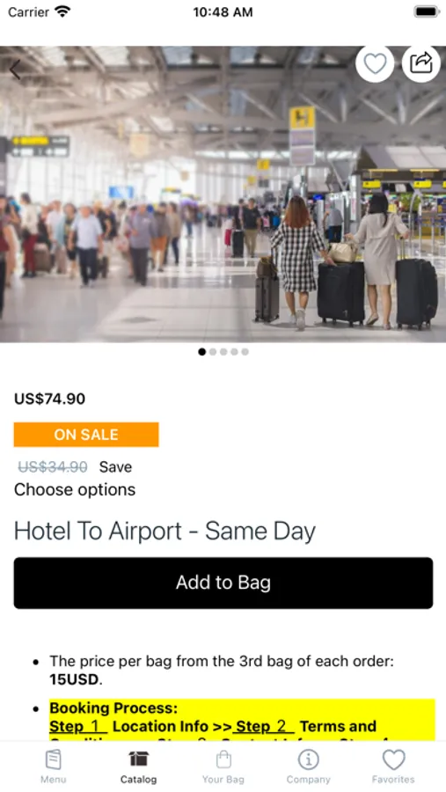Go to the third carousel image dot
The image size is (446, 792).
[223, 351]
